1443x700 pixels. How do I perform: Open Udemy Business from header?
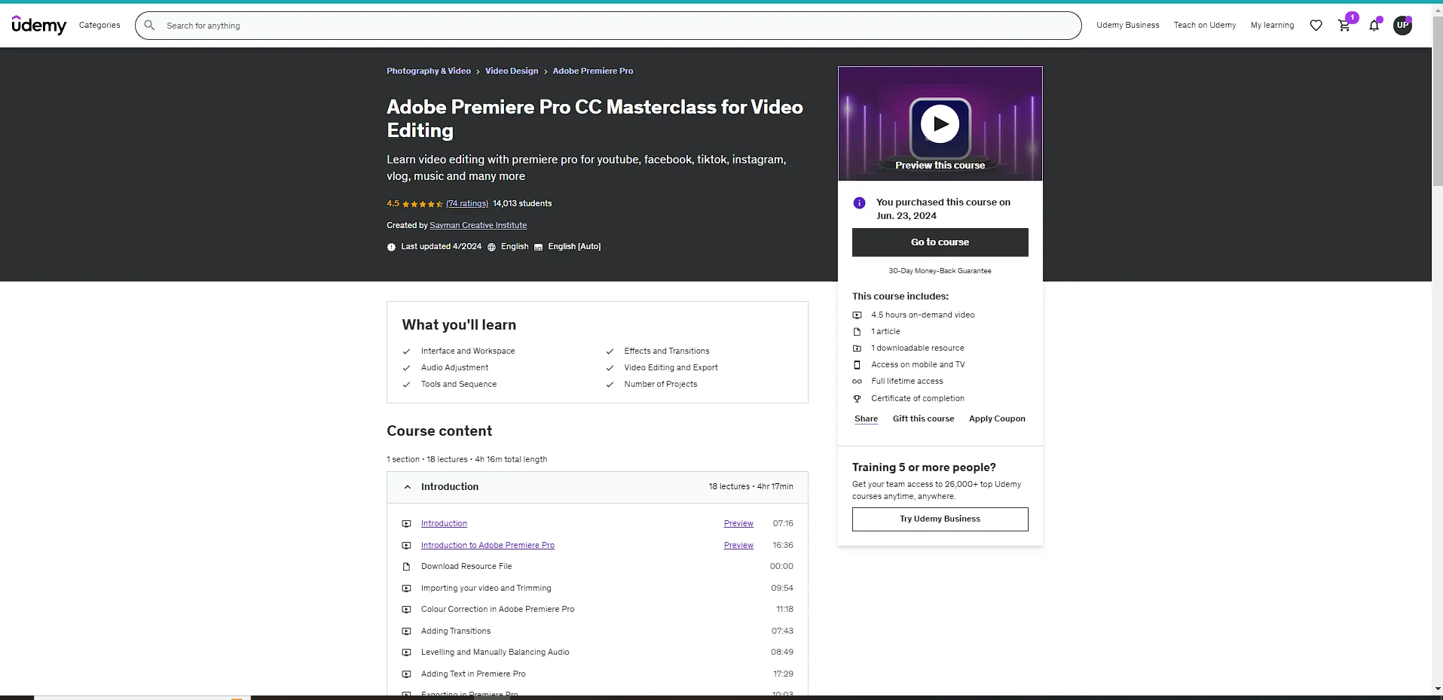point(1127,25)
